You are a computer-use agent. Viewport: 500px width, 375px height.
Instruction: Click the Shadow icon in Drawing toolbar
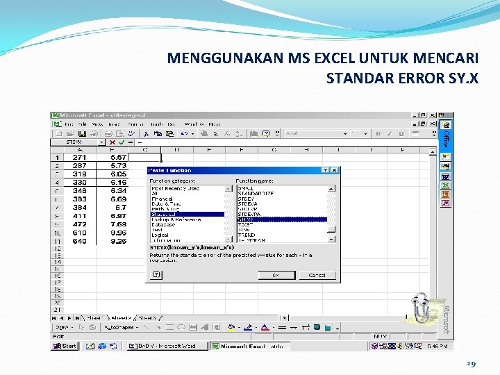(x=317, y=327)
